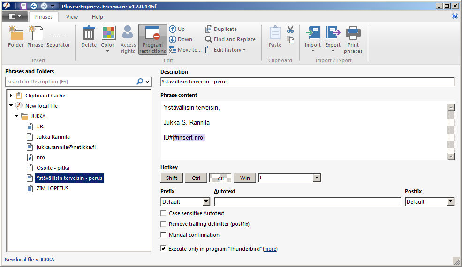Image resolution: width=462 pixels, height=267 pixels.
Task: Click the search magnifier icon
Action: coord(140,82)
